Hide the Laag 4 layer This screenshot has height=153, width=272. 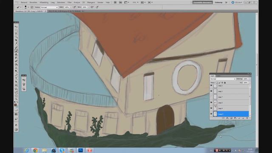211,108
